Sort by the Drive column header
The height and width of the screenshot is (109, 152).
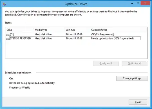tap(9, 30)
